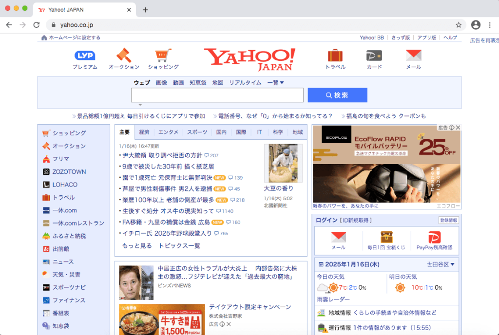The height and width of the screenshot is (335, 499).
Task: Open a new browser tab
Action: [x=145, y=10]
